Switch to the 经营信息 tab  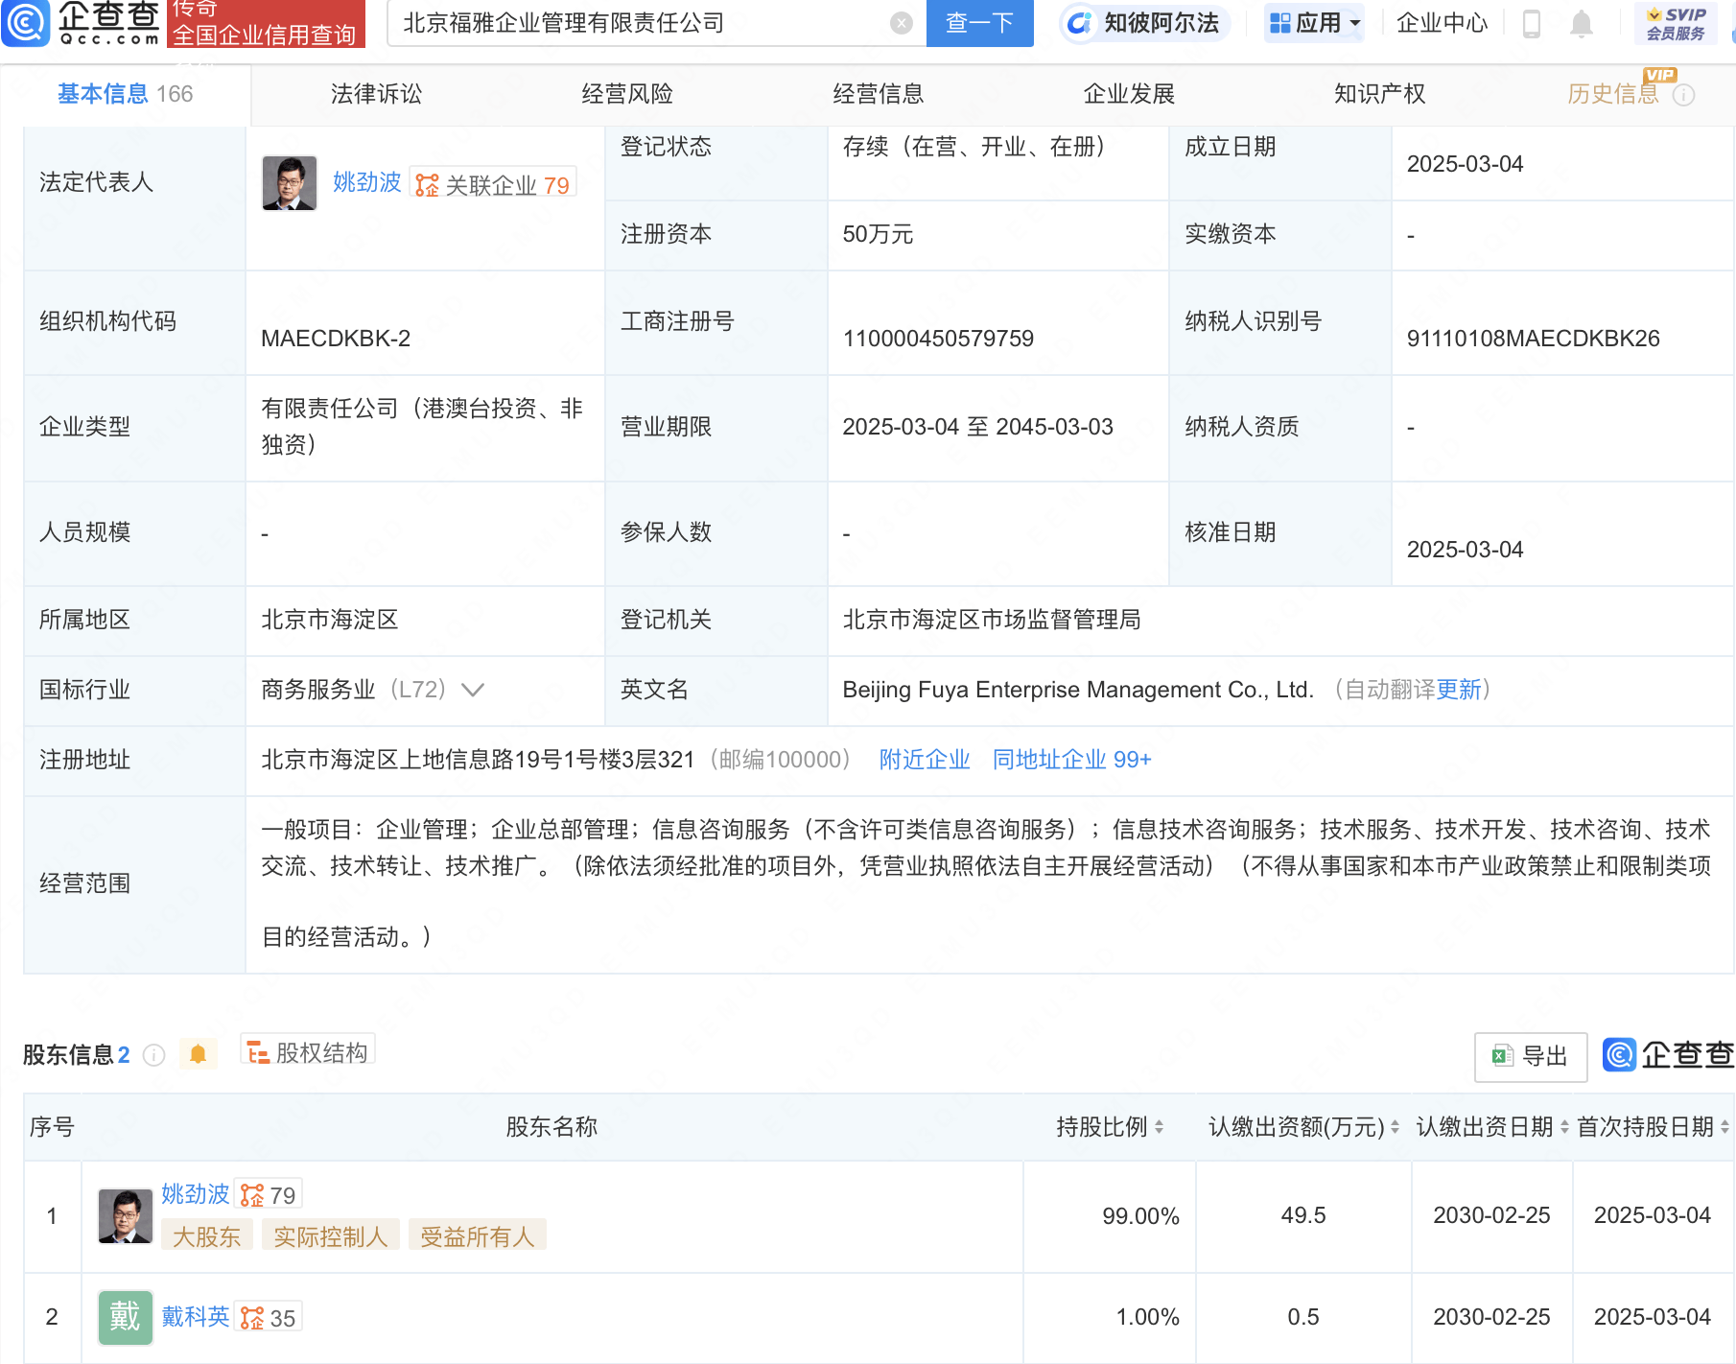click(x=879, y=94)
